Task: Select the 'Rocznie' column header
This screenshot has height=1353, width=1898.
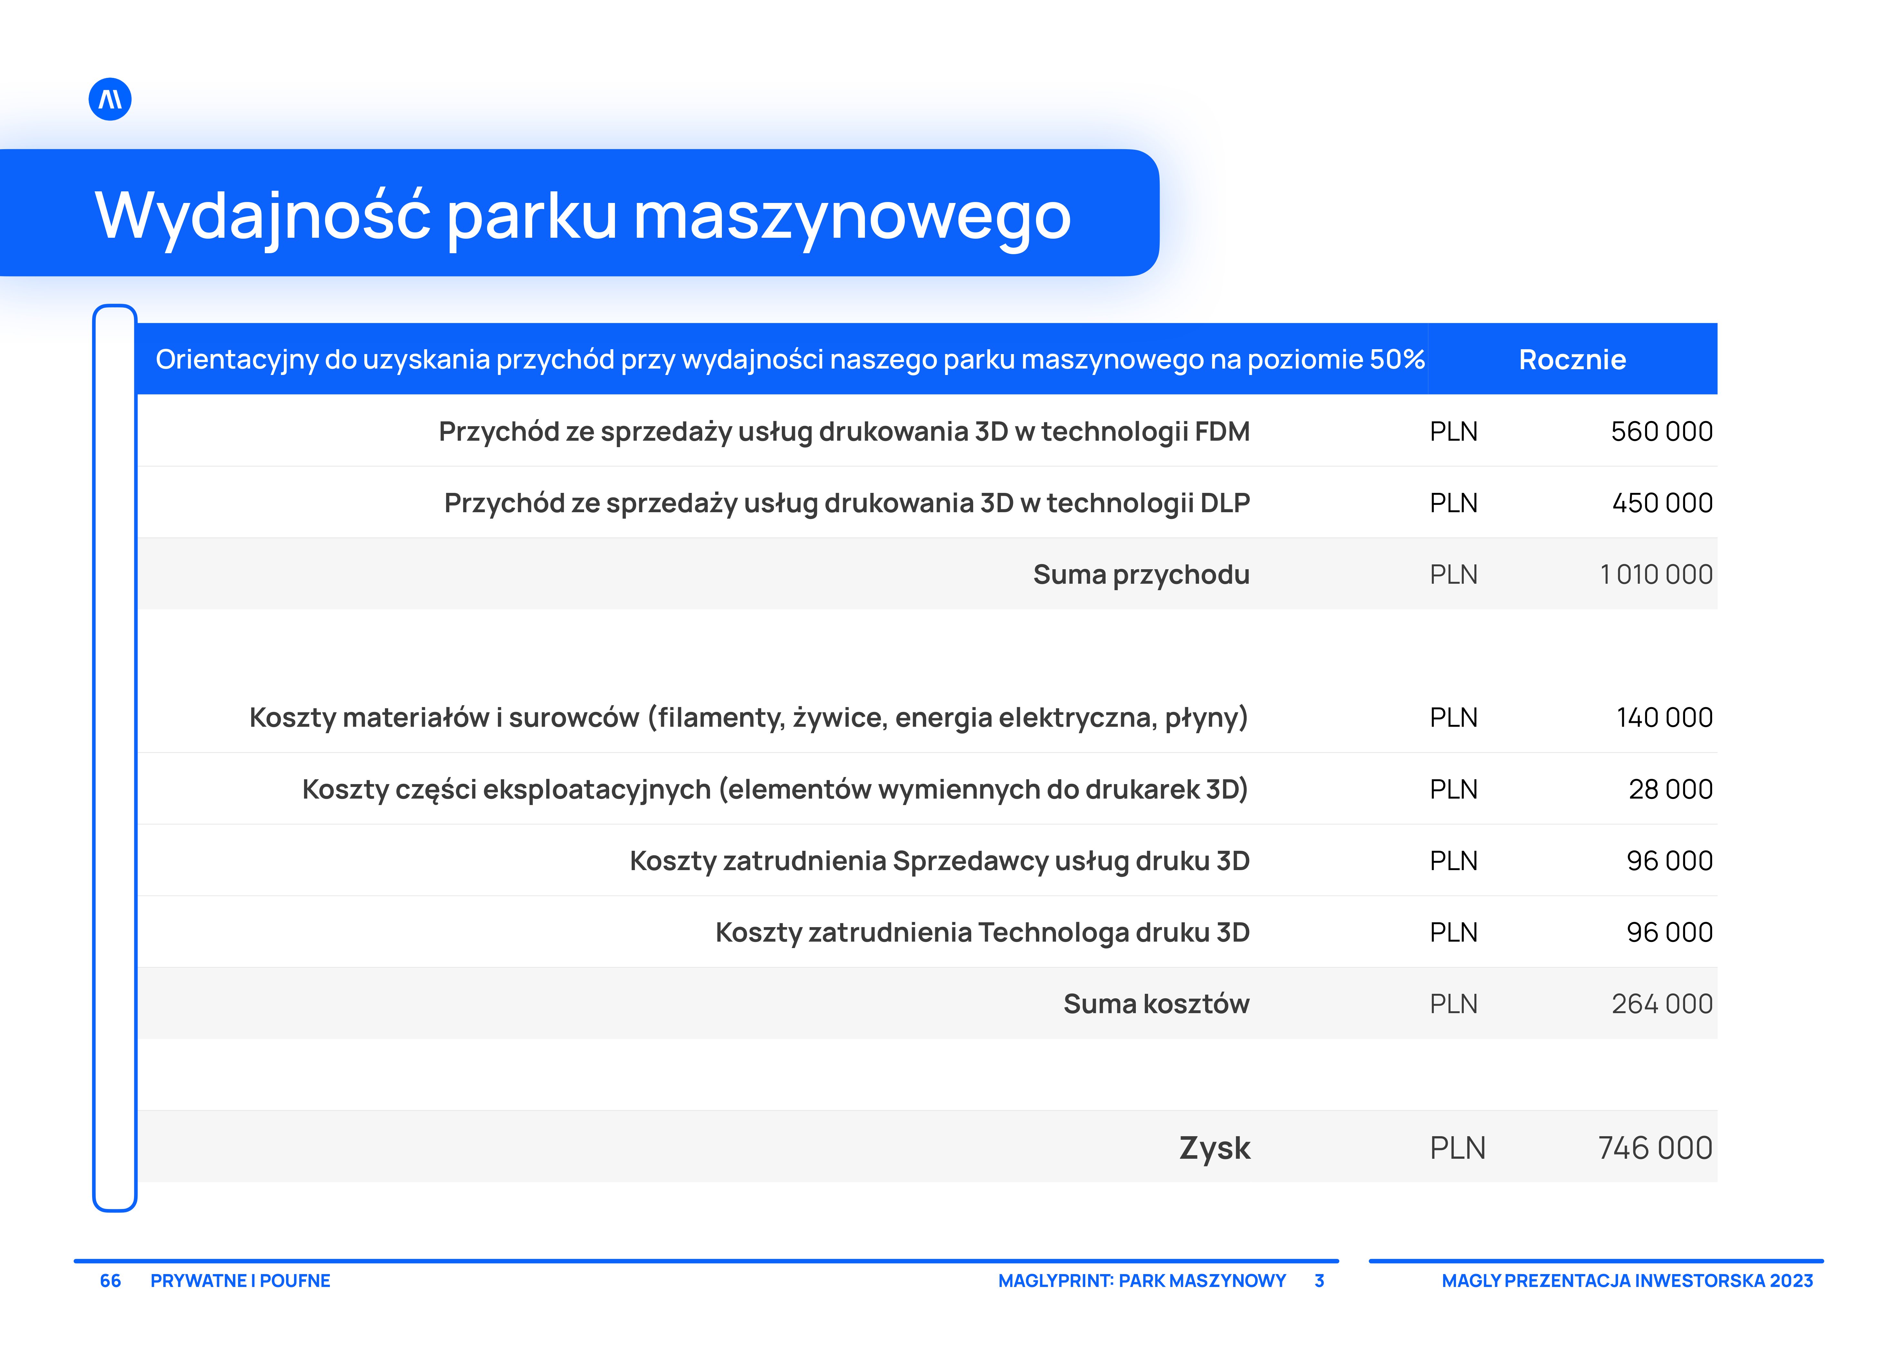Action: point(1572,359)
